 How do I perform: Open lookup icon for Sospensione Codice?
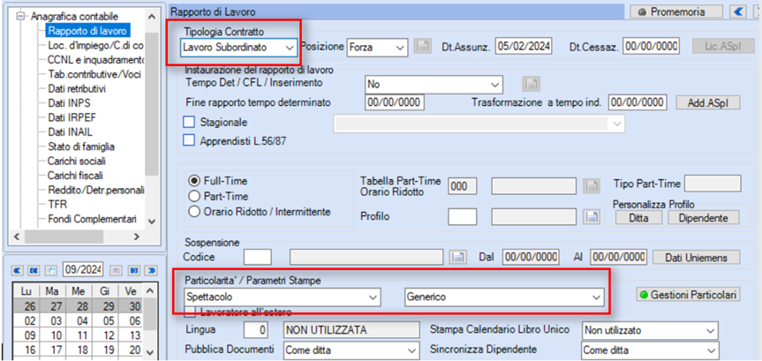coord(457,257)
